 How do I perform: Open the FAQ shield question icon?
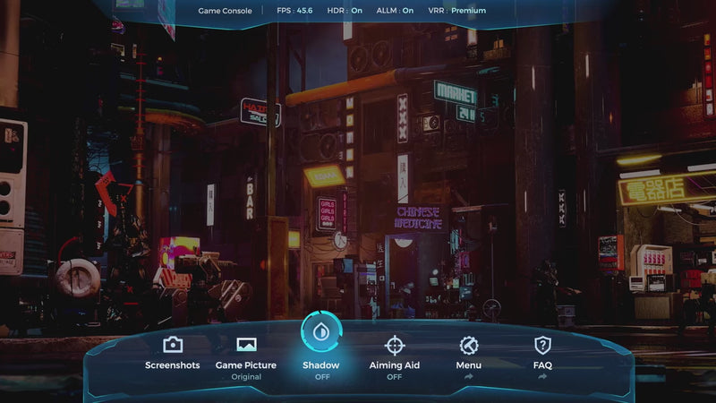coord(542,345)
